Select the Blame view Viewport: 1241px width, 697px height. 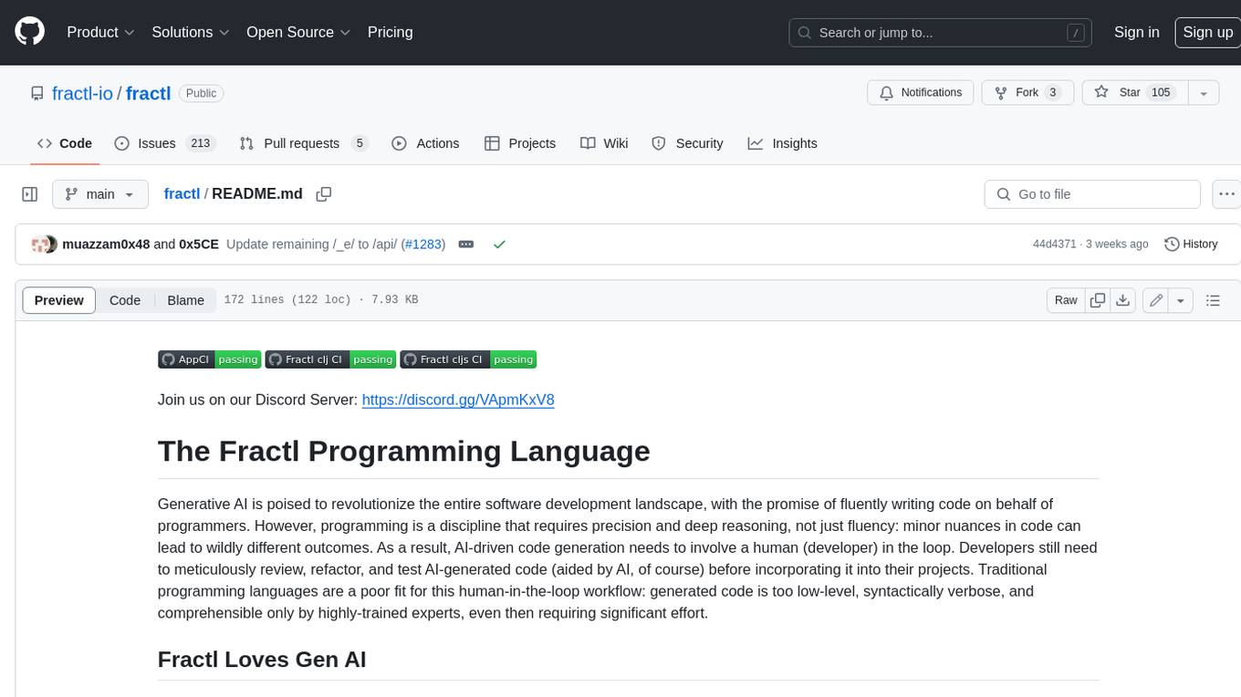185,300
